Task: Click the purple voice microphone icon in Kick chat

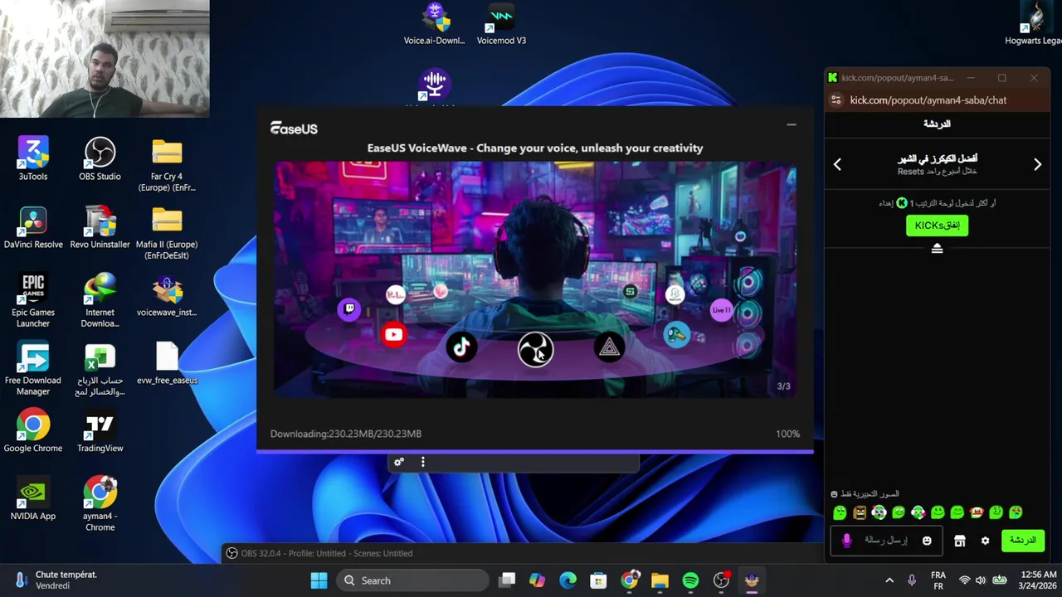Action: coord(846,541)
